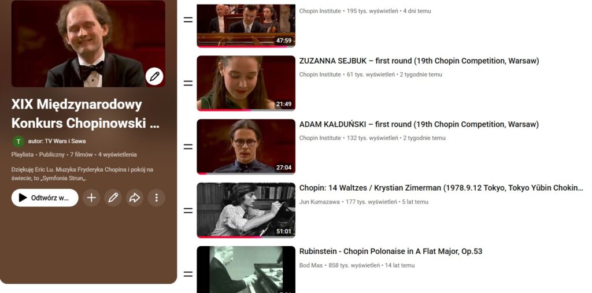
Task: Open the three-dot more options menu
Action: pyautogui.click(x=156, y=198)
